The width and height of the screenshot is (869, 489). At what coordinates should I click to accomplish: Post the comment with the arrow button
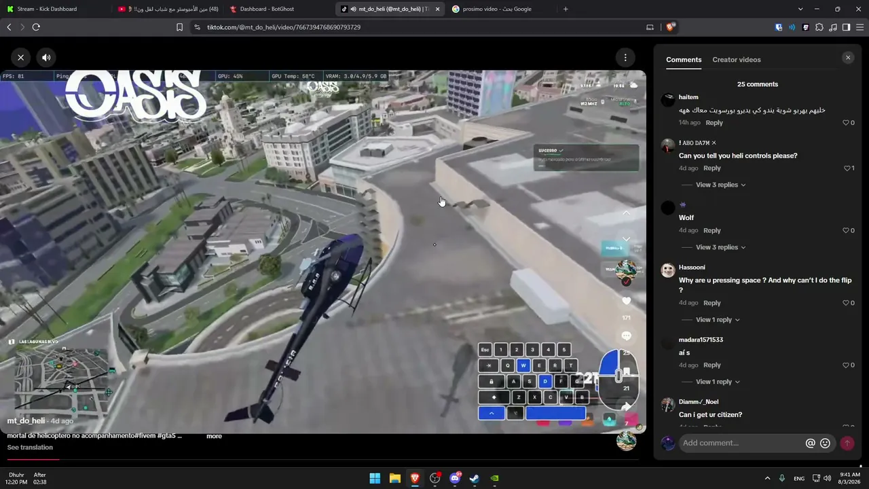[x=847, y=443]
